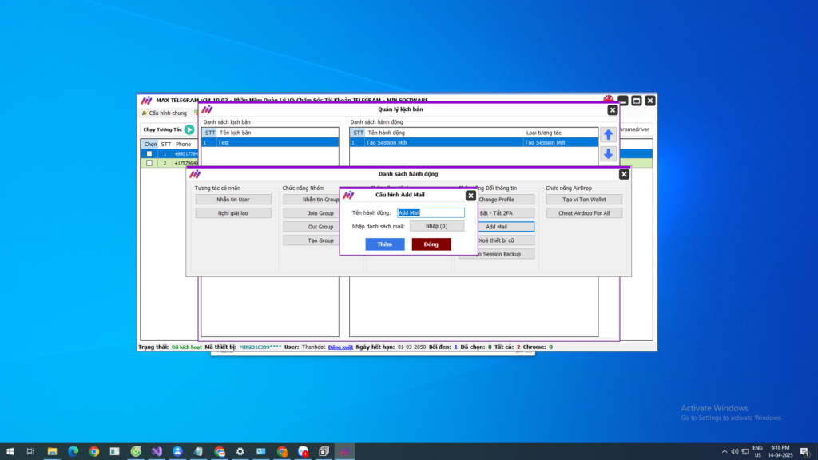Click the blue down arrow button

(608, 154)
